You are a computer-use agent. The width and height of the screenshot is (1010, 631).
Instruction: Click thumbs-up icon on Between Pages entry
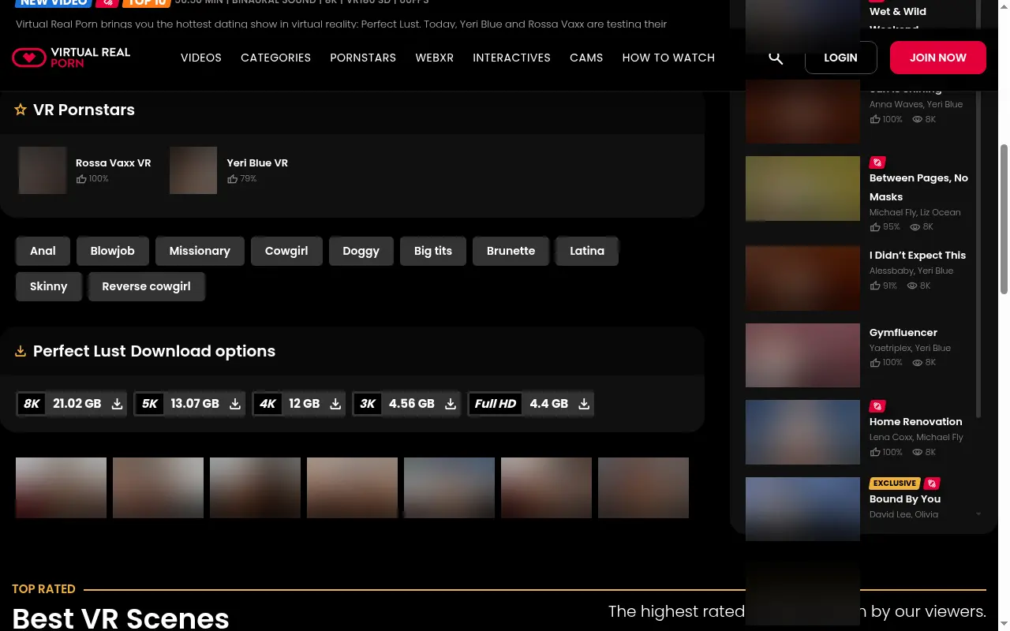tap(875, 227)
